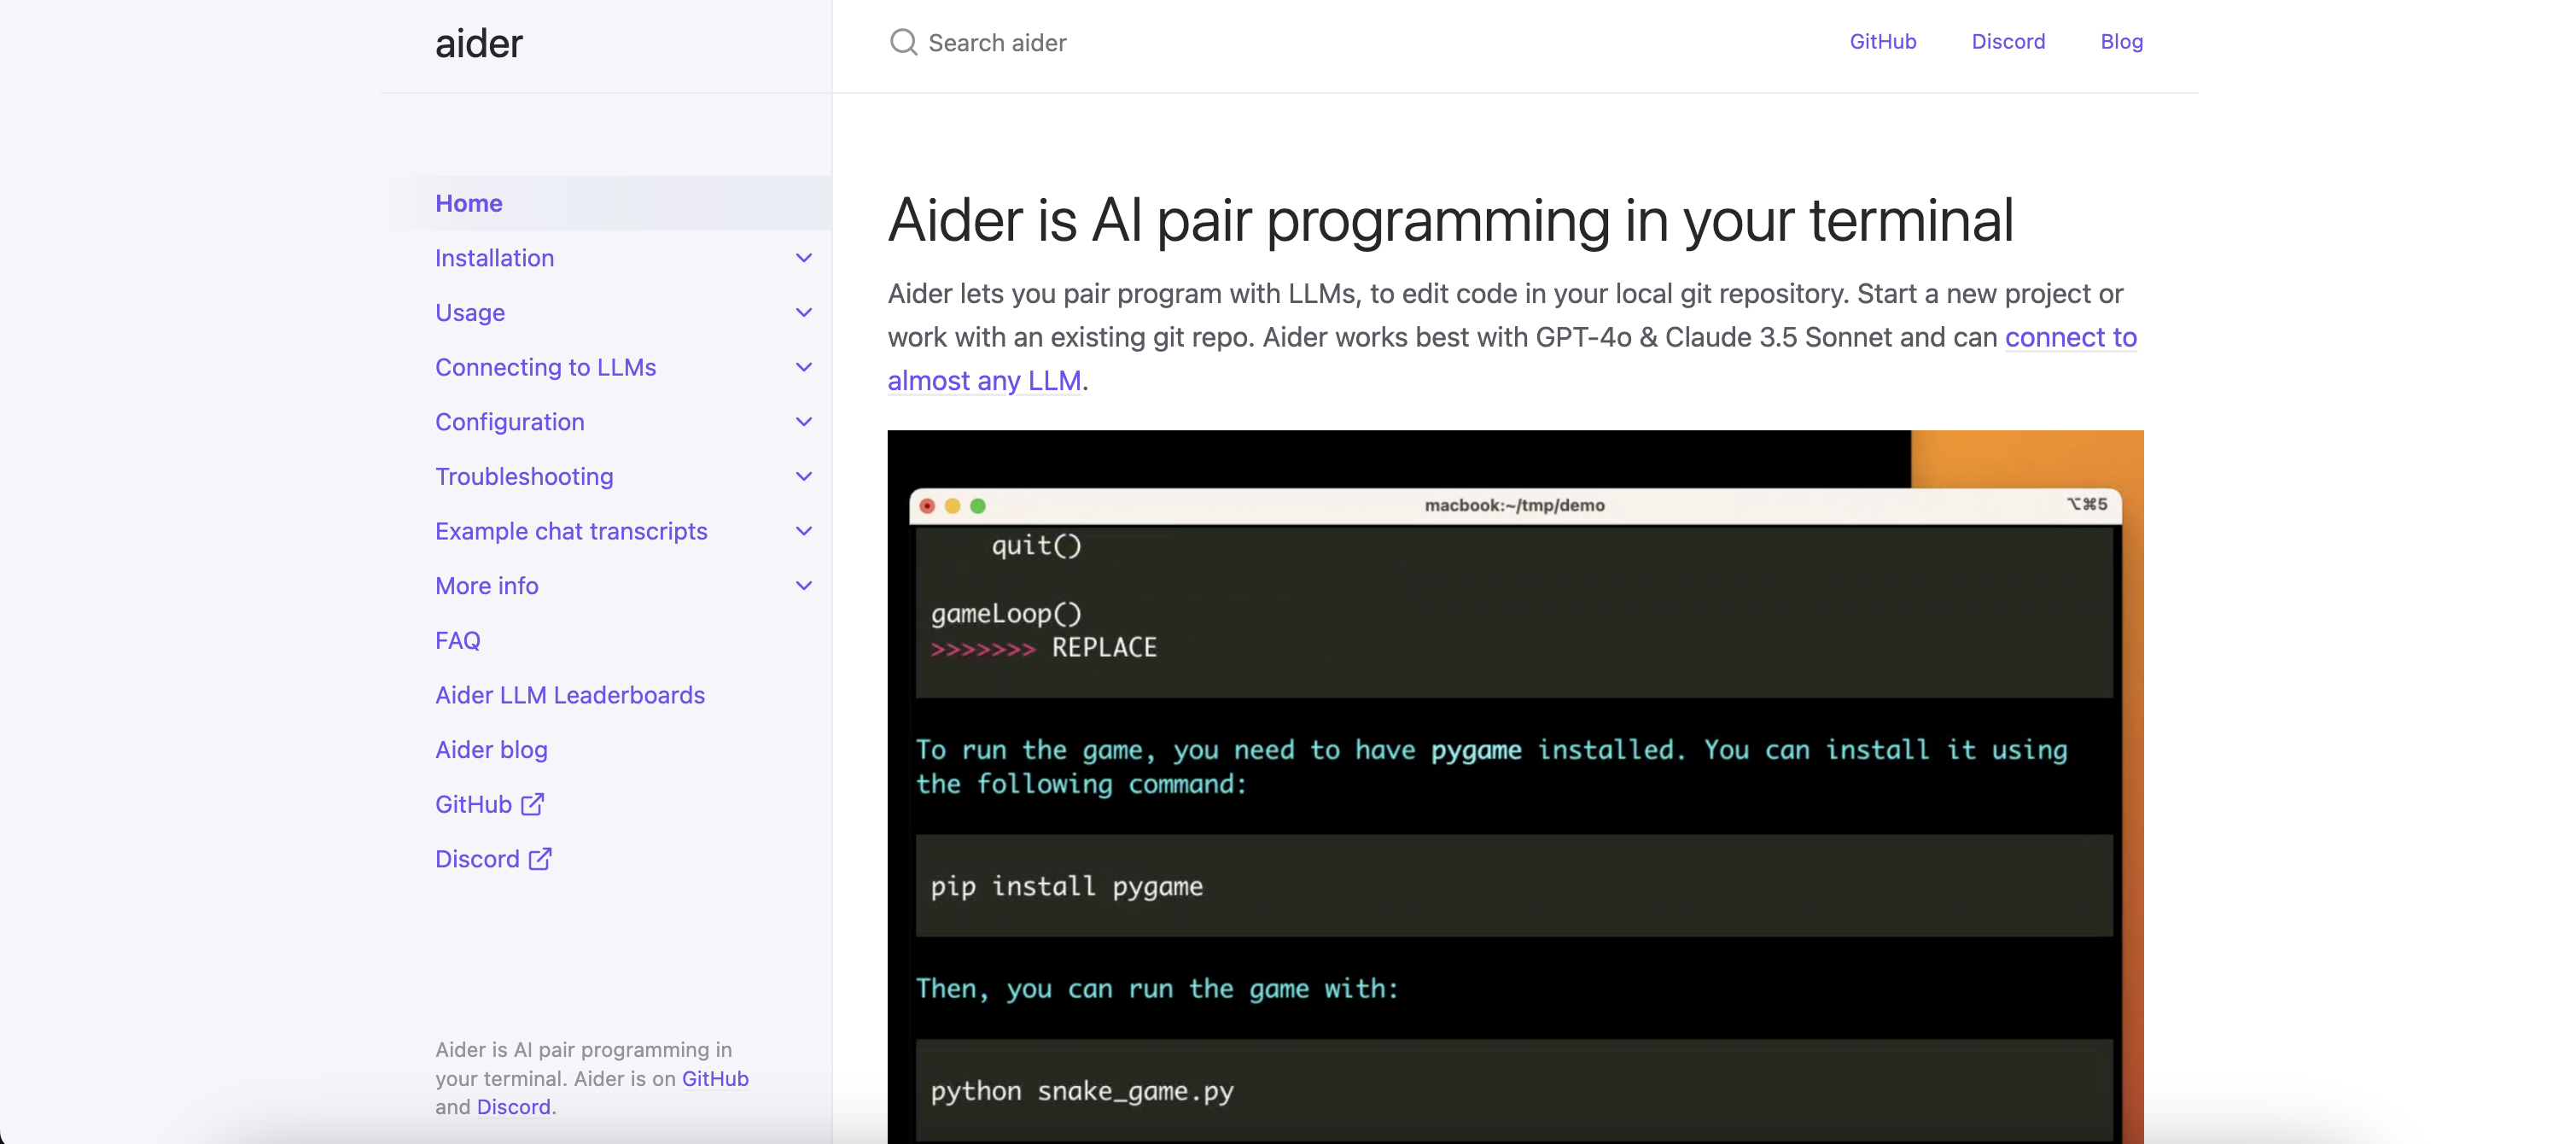
Task: Click the GitHub external link icon in sidebar
Action: [x=533, y=804]
